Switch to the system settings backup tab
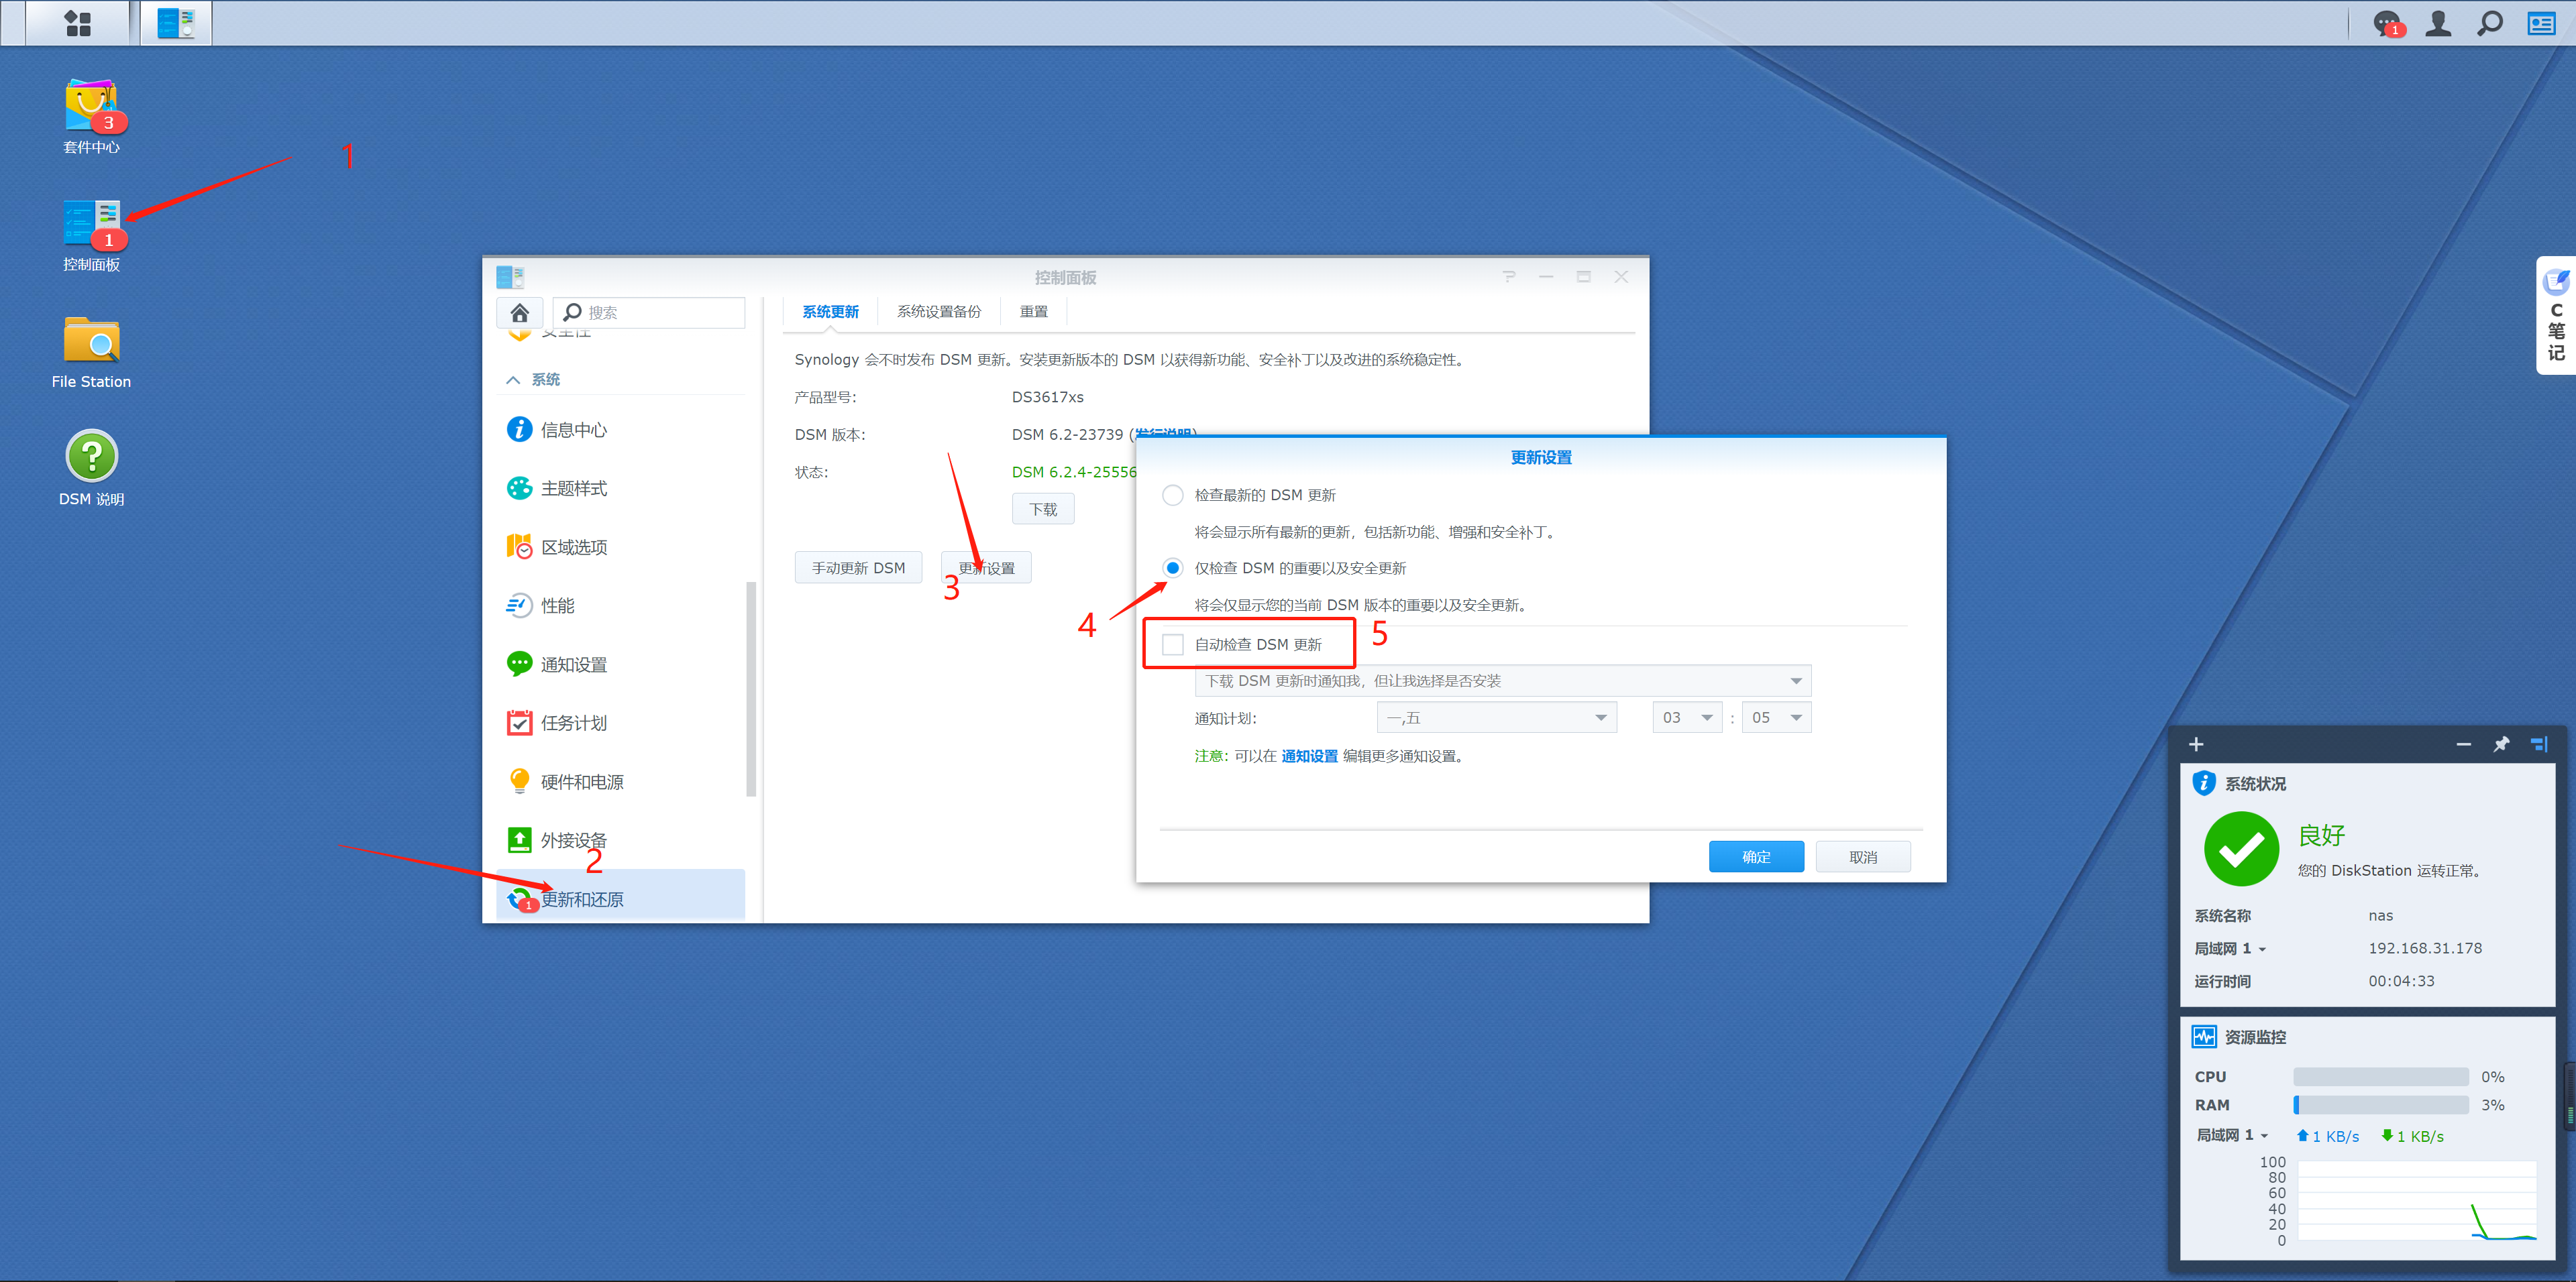 coord(938,312)
